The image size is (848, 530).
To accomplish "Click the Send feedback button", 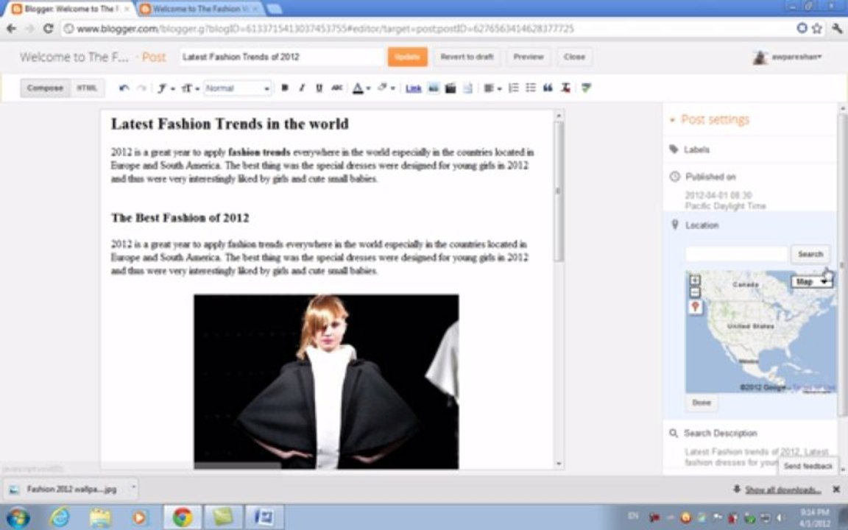I will pyautogui.click(x=808, y=466).
